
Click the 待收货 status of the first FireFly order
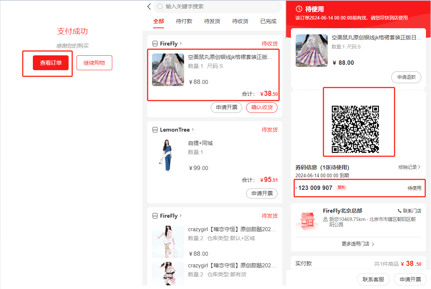click(x=269, y=43)
